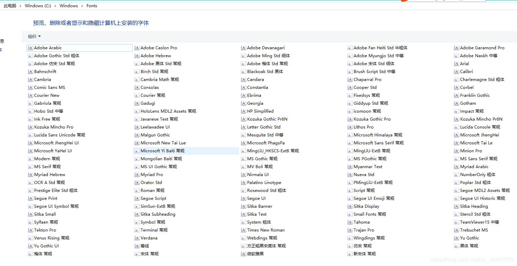517x266 pixels.
Task: Select MingLiU_HKSCS-ExtB 常规 entry
Action: point(273,151)
